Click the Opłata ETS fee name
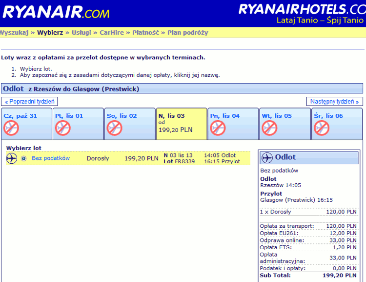The width and height of the screenshot is (366, 282). (x=276, y=247)
